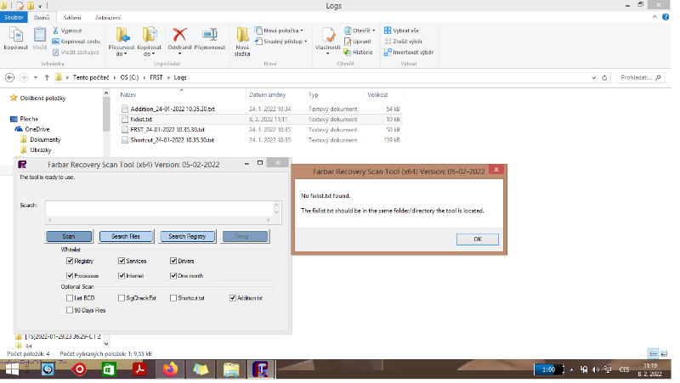The width and height of the screenshot is (680, 383).
Task: Toggle the Processes checkbox
Action: tap(70, 275)
